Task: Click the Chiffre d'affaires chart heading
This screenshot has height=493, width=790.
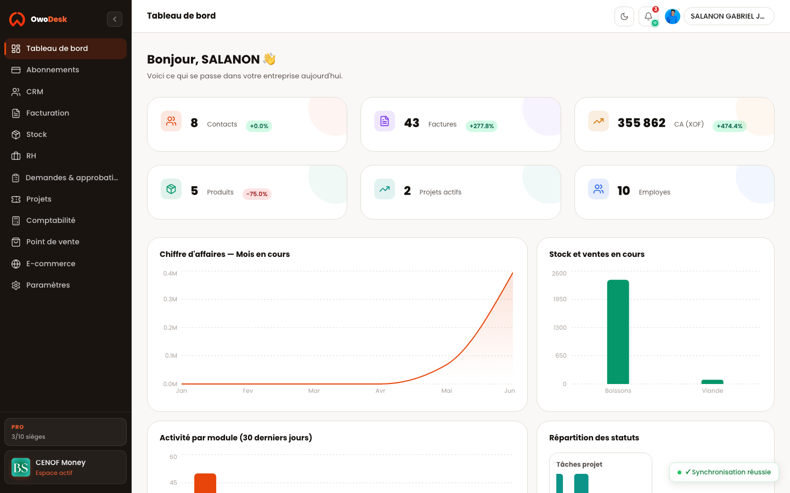Action: [x=224, y=254]
